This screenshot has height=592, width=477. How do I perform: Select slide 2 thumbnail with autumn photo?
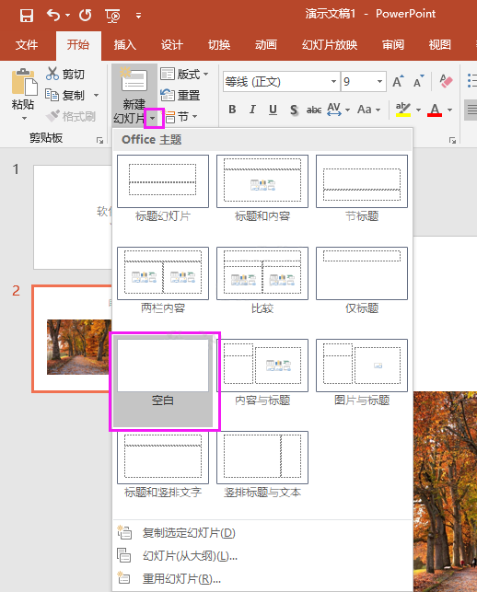point(72,339)
